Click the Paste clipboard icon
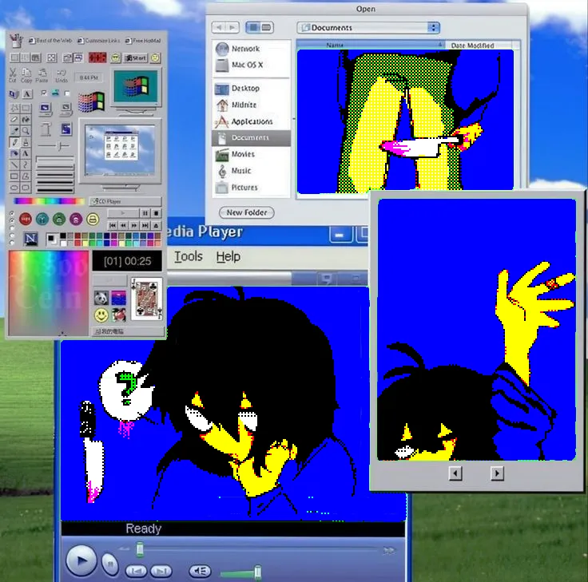Viewport: 588px width, 582px height. pos(42,73)
